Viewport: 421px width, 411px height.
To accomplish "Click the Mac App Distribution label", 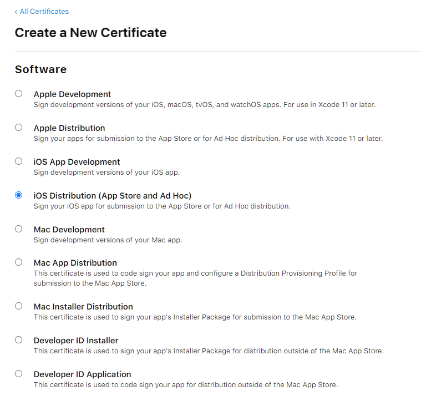I will [75, 263].
